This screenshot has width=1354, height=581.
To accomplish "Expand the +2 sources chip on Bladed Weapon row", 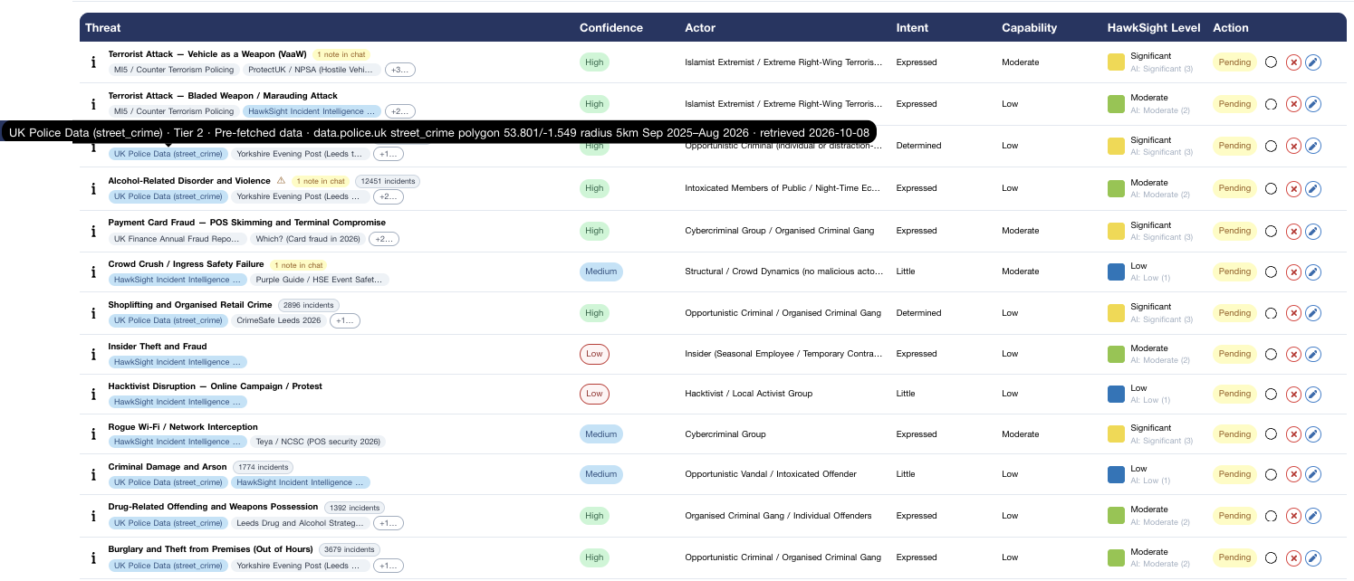I will 400,111.
